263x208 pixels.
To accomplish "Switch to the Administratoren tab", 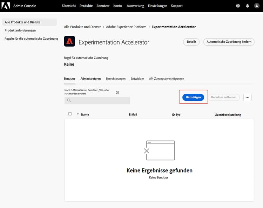I will click(90, 79).
